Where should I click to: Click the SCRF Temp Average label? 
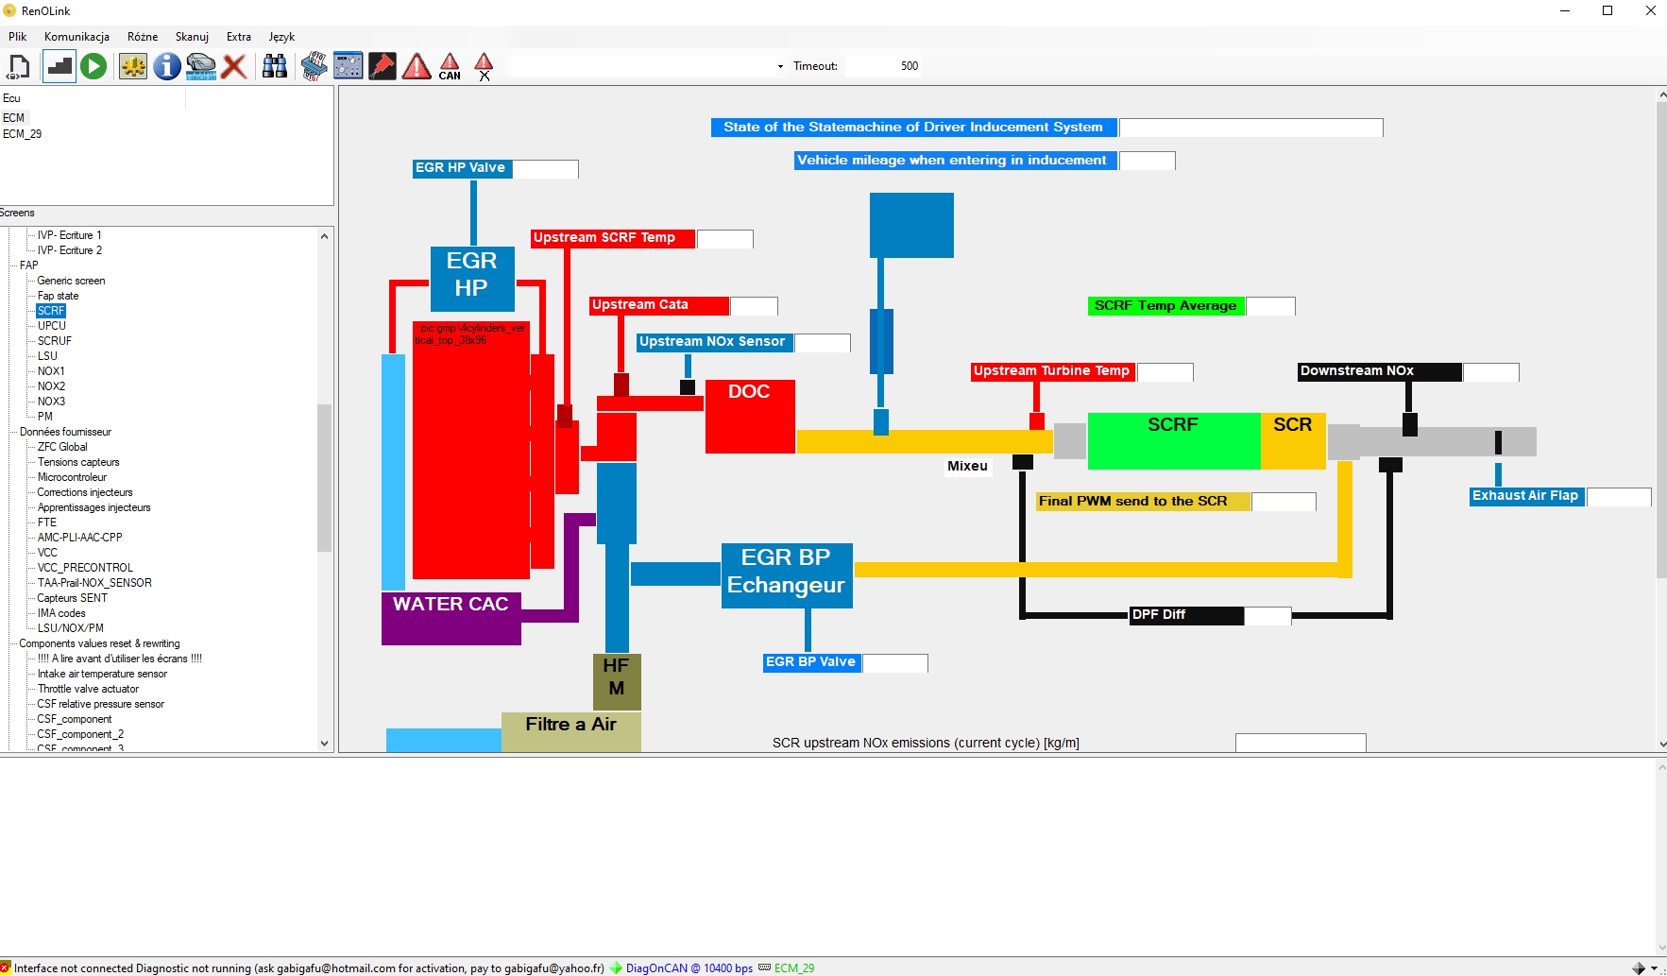click(x=1165, y=306)
